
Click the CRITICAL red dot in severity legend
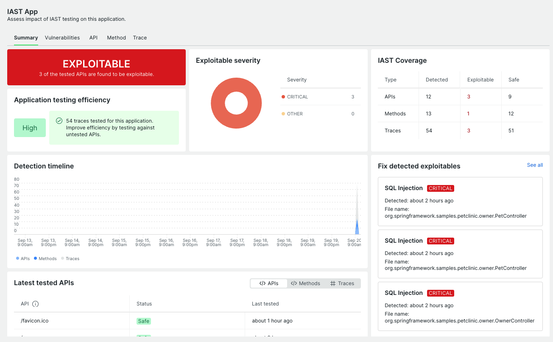click(x=283, y=97)
